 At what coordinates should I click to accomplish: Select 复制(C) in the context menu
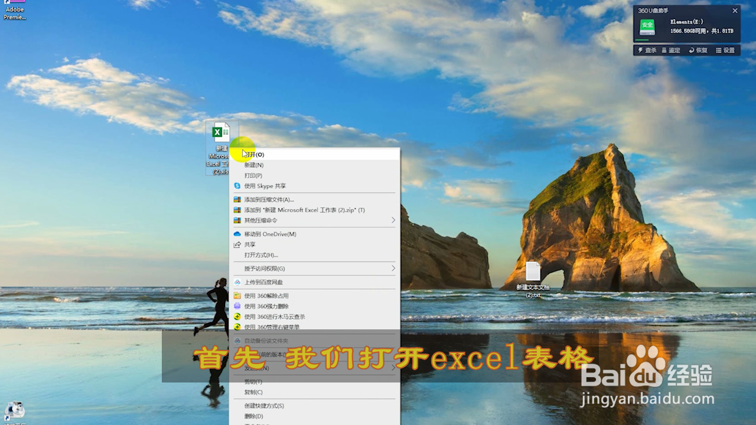click(x=315, y=393)
